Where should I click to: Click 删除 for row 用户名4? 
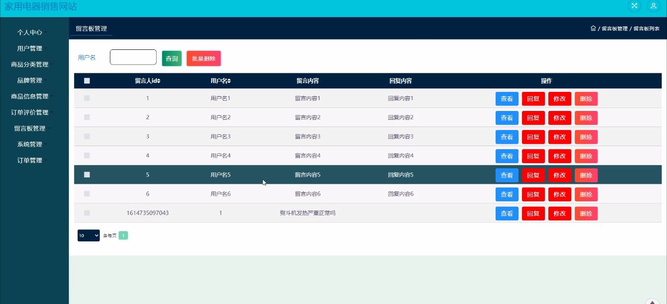point(586,156)
